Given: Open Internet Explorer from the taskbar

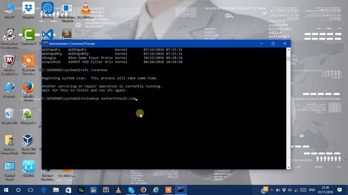Looking at the screenshot, I should pyautogui.click(x=156, y=190).
